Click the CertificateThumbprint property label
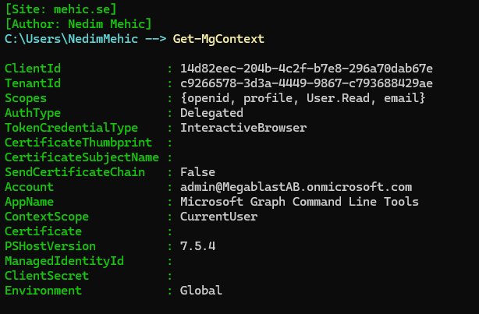This screenshot has height=314, width=479. (77, 143)
